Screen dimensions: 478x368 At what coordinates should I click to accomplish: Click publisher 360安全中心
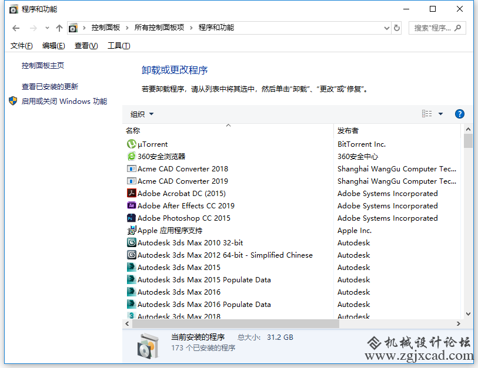click(357, 157)
